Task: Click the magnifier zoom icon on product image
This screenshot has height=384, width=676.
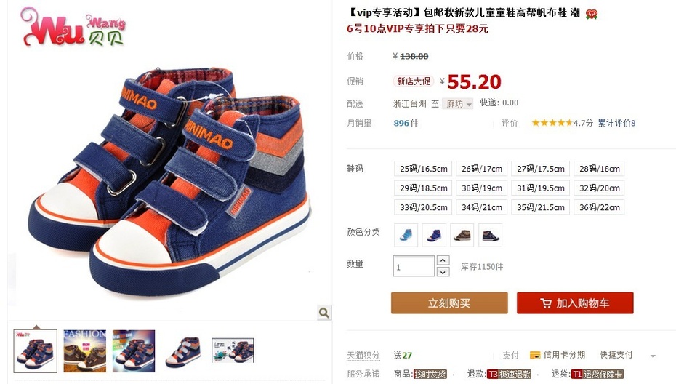Action: 324,313
